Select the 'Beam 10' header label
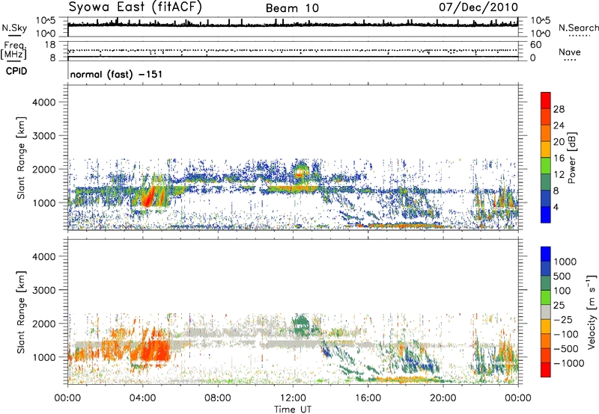The height and width of the screenshot is (414, 599). tap(292, 8)
